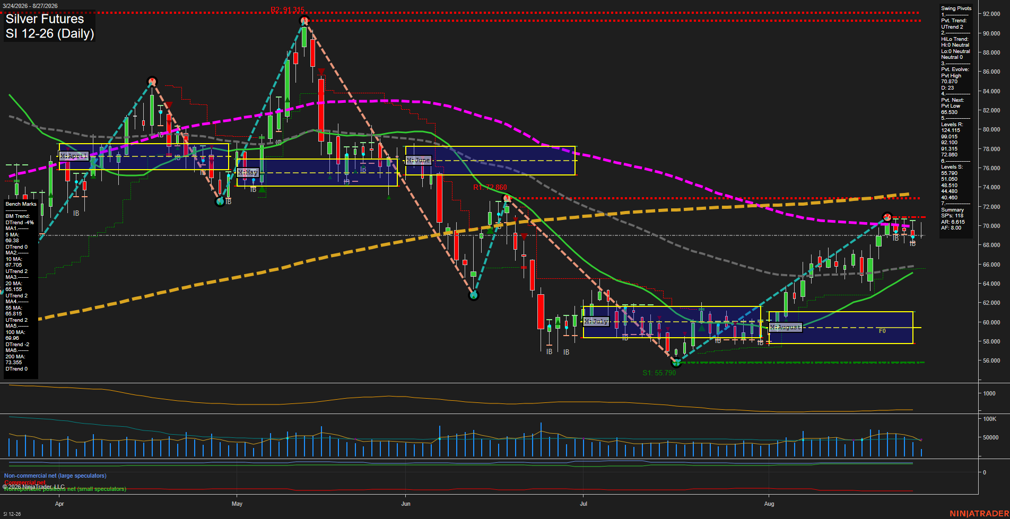The width and height of the screenshot is (1010, 519).
Task: Click the 73.355 moving average value
Action: 14,363
